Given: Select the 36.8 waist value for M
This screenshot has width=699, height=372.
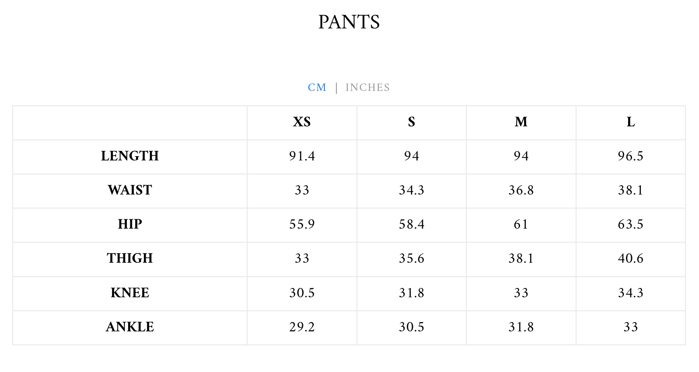Looking at the screenshot, I should (x=521, y=190).
